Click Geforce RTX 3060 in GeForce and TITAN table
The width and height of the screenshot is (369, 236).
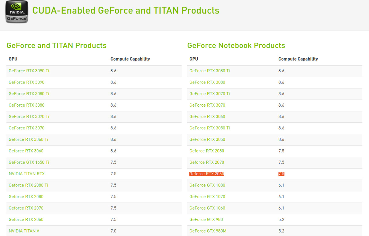point(26,151)
